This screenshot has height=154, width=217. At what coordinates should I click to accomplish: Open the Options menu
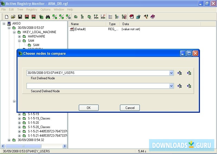pos(46,9)
